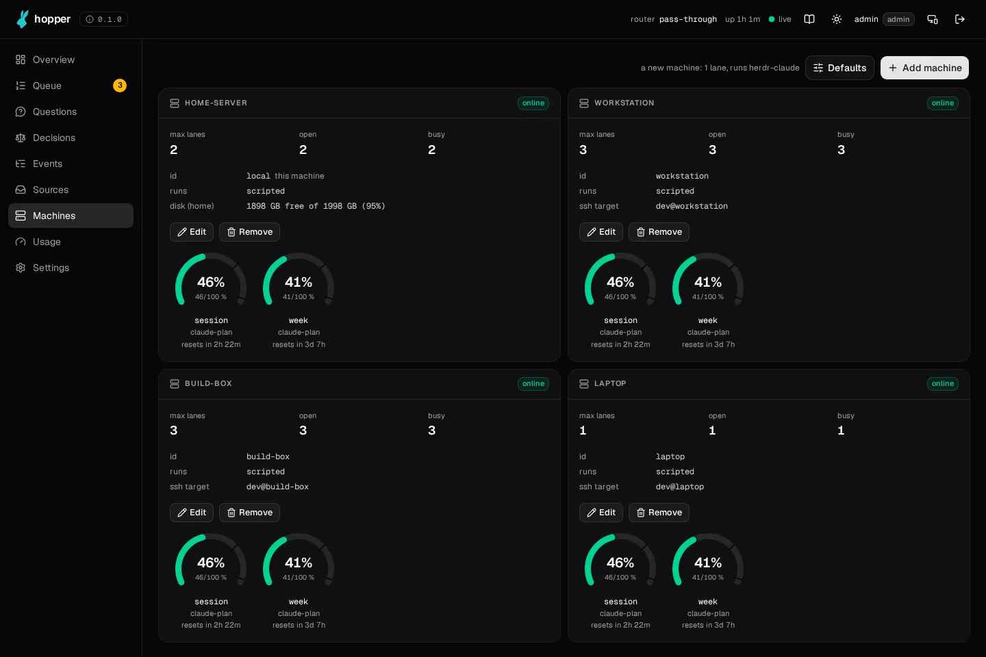Screen dimensions: 986x657
Task: Click the server icon beside LAPTOP
Action: [584, 384]
